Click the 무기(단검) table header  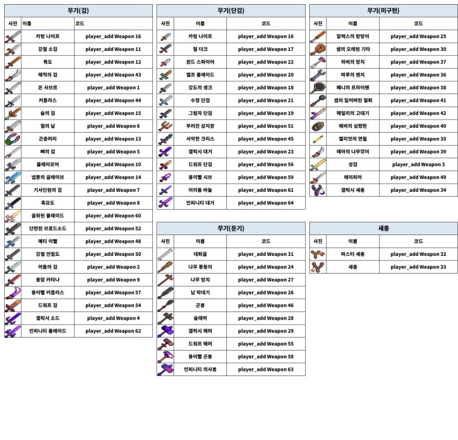(231, 11)
